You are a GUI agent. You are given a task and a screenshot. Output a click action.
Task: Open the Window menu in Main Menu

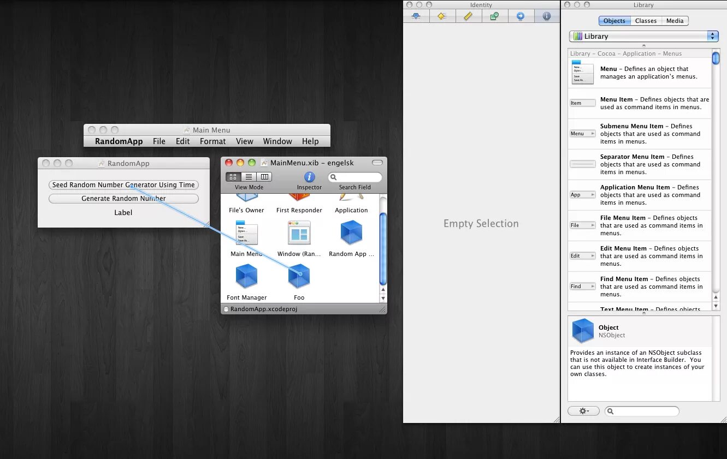coord(277,141)
